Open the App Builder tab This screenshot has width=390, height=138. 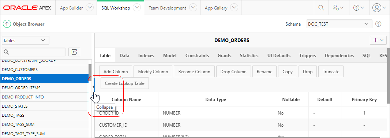(x=71, y=8)
